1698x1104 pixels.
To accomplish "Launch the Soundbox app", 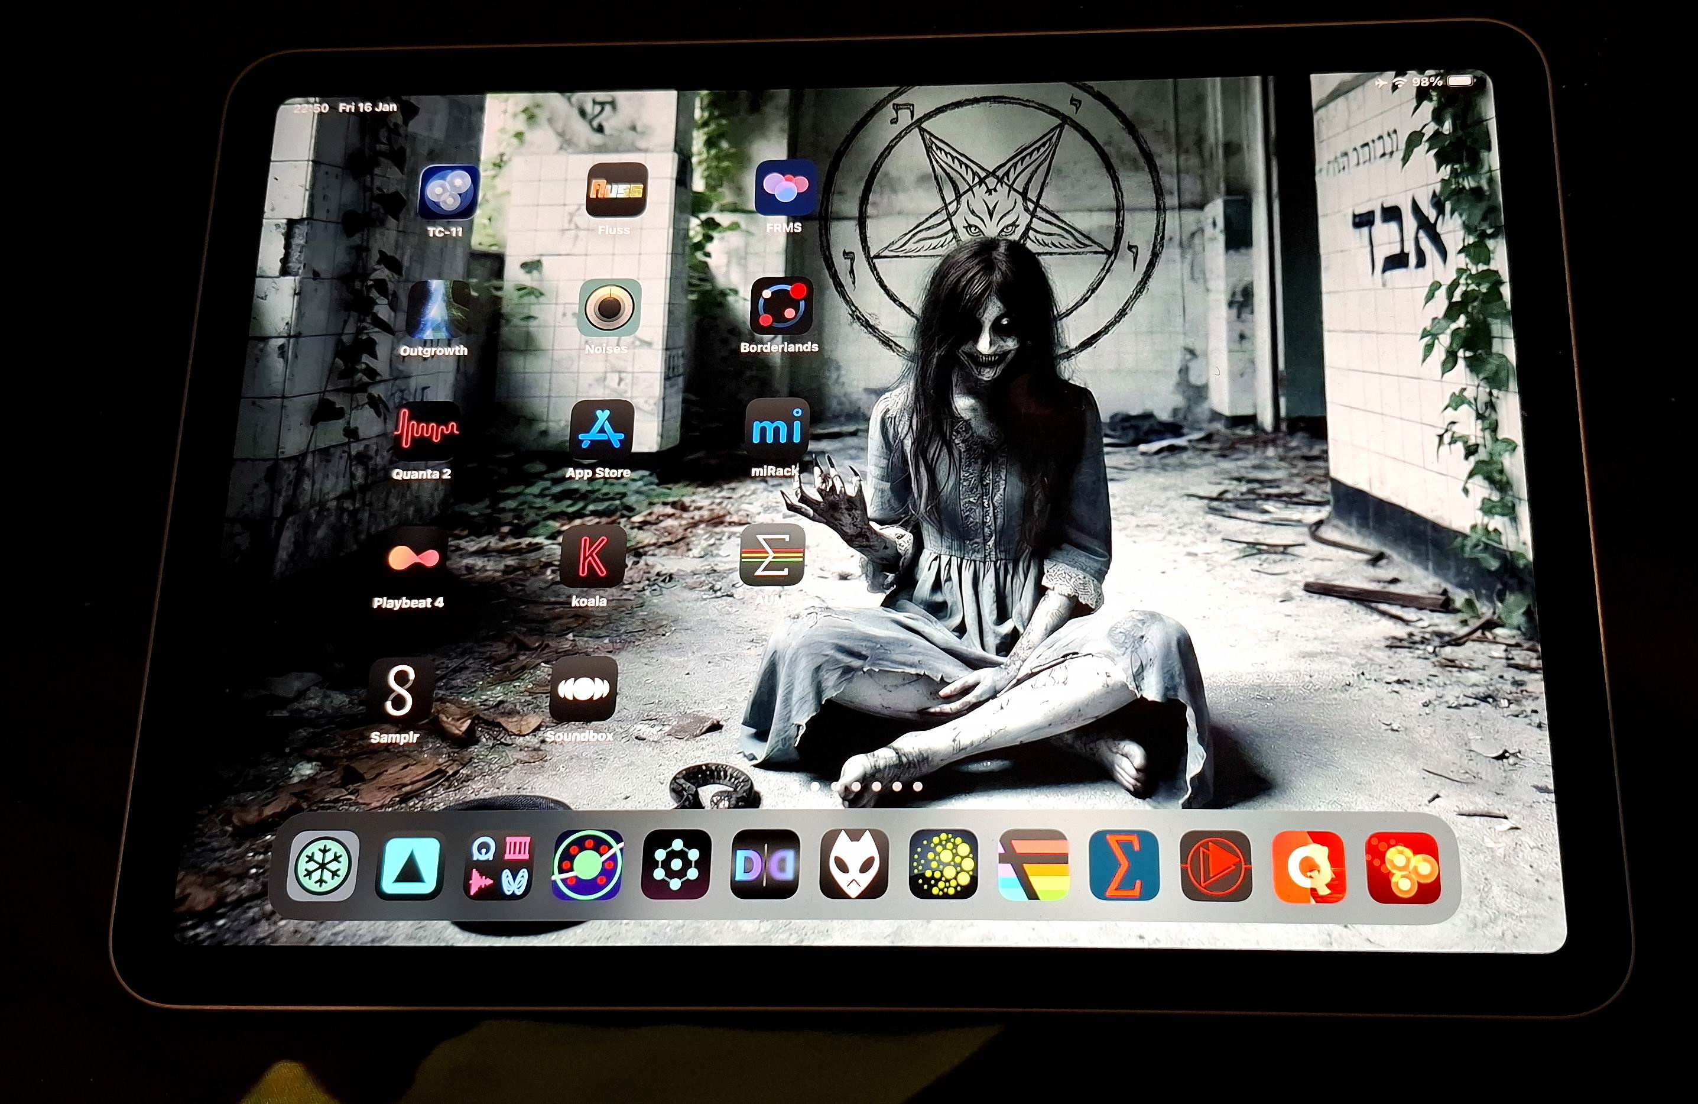I will (x=583, y=689).
